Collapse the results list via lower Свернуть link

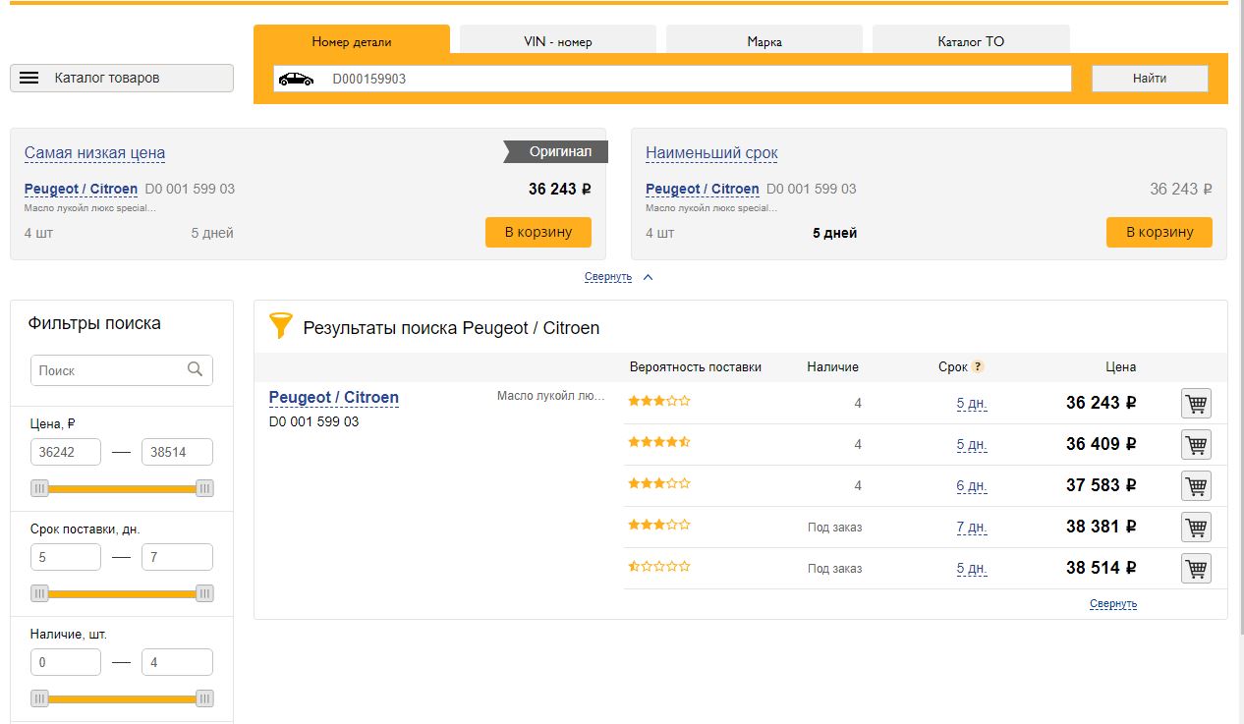[1113, 604]
